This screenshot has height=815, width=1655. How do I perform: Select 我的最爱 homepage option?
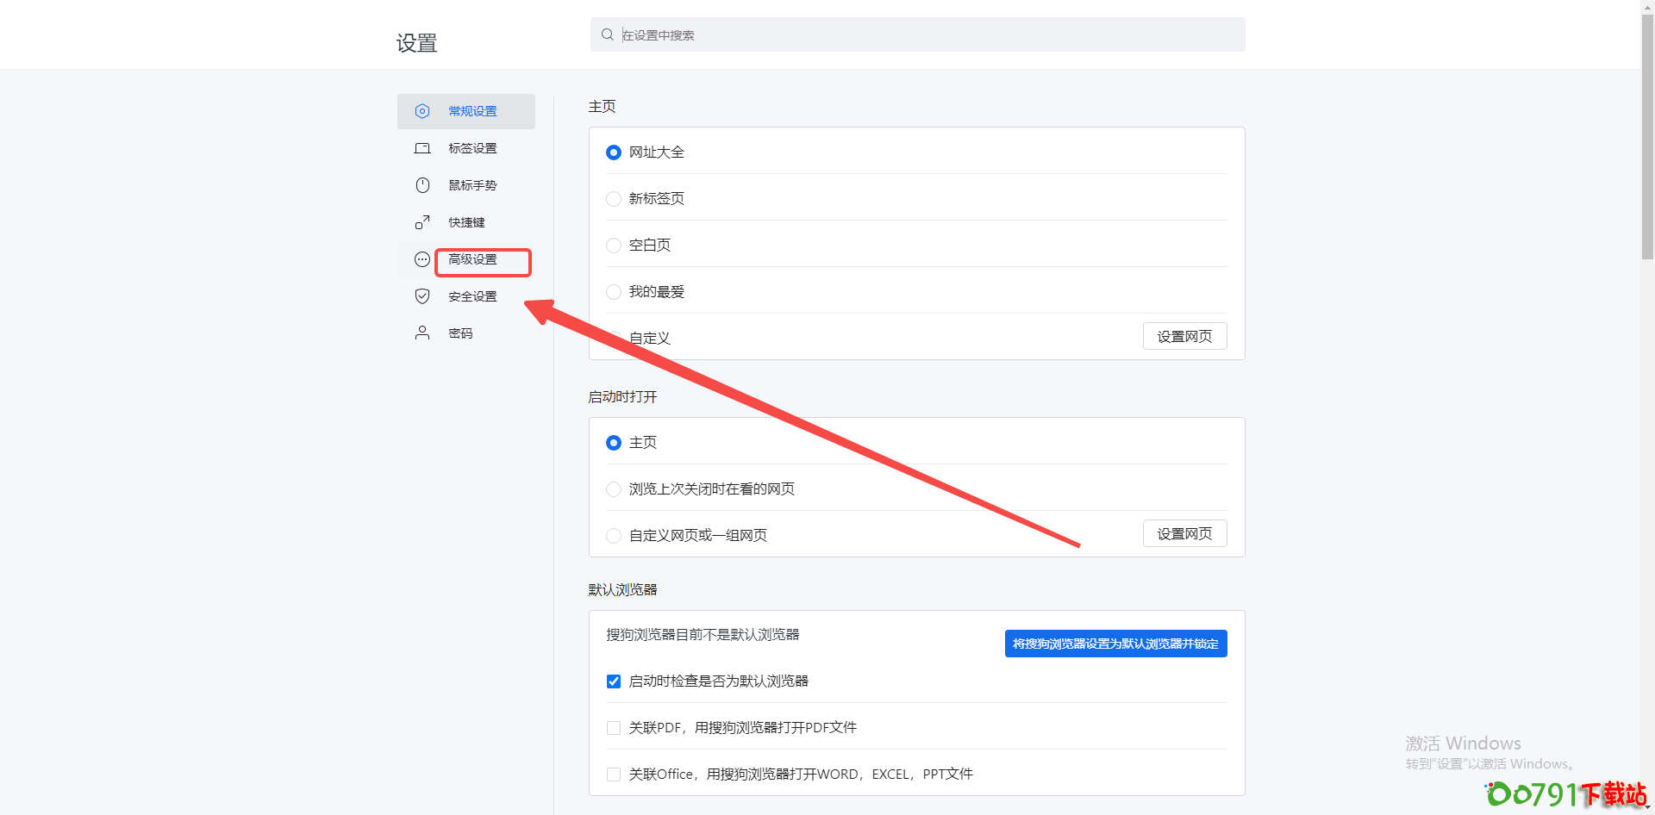tap(614, 292)
